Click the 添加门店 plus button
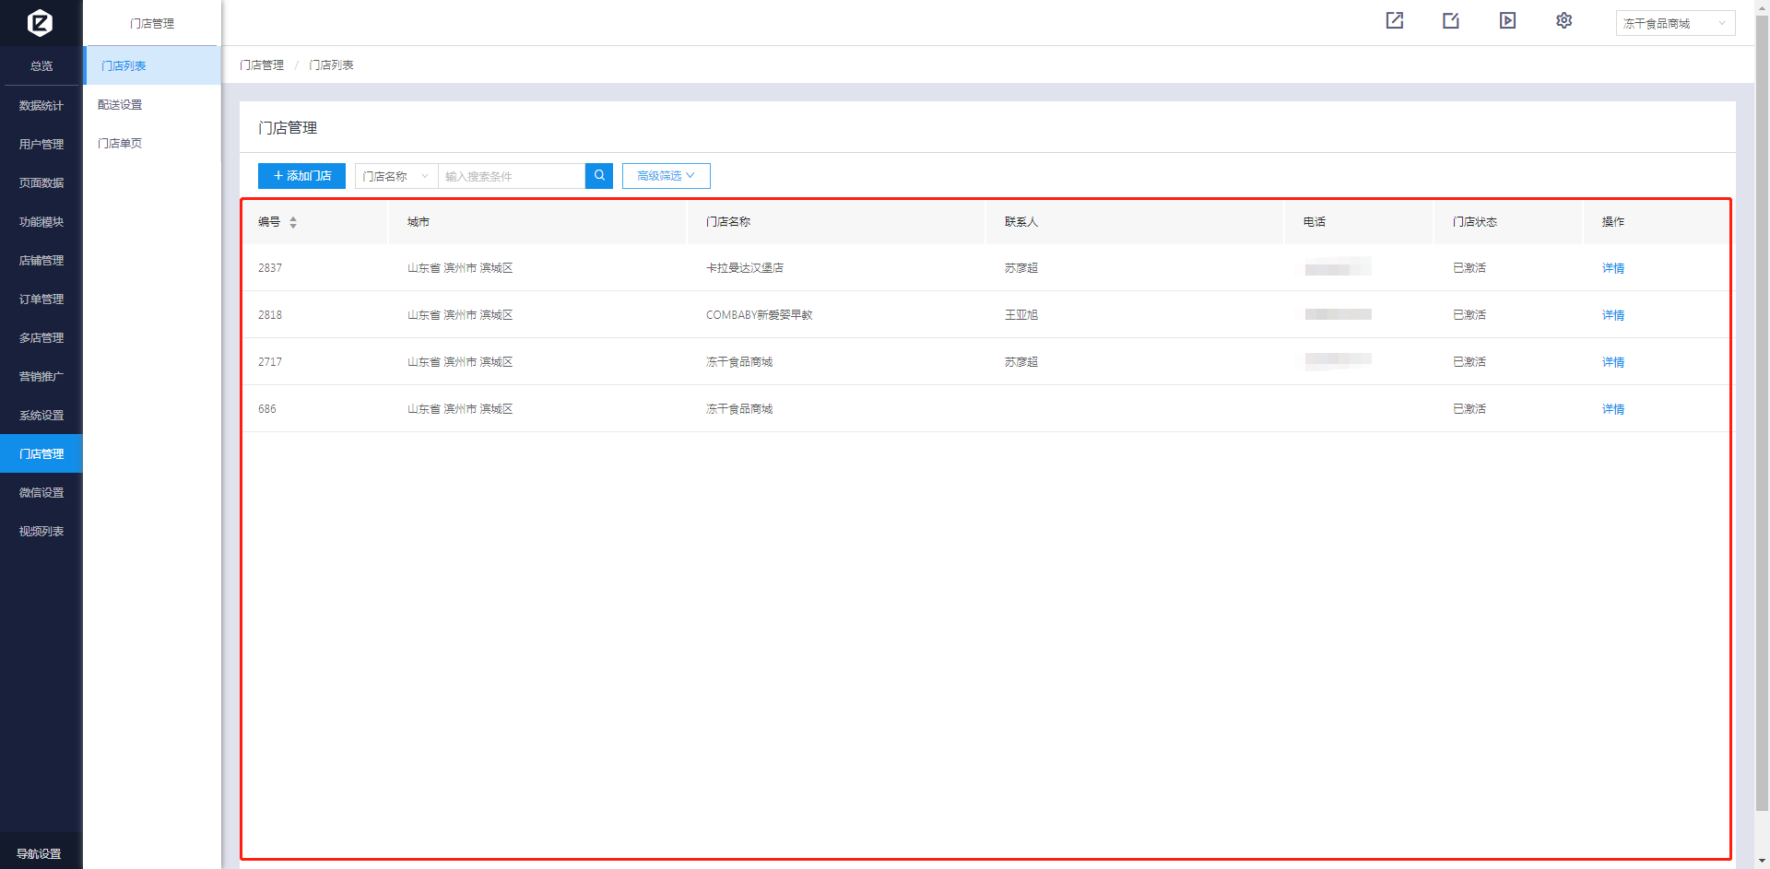Image resolution: width=1770 pixels, height=869 pixels. coord(301,176)
